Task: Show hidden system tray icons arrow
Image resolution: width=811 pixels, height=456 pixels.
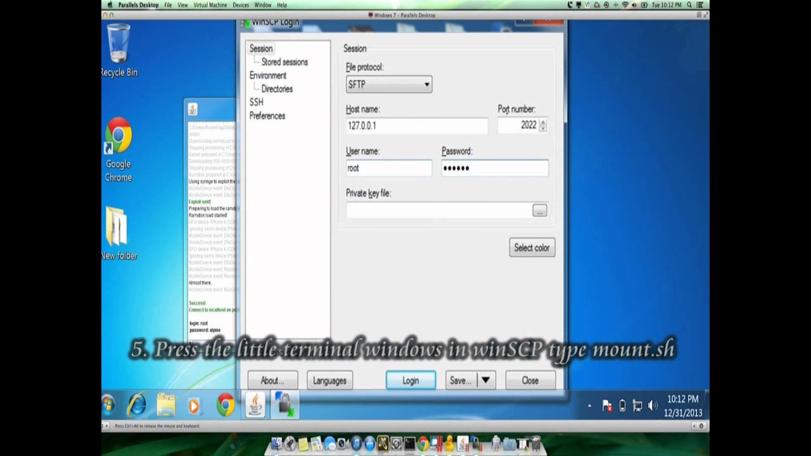Action: [589, 406]
